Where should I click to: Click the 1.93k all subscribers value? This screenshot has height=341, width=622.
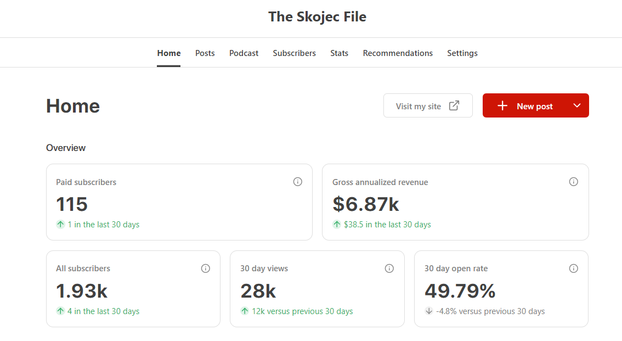(x=82, y=291)
